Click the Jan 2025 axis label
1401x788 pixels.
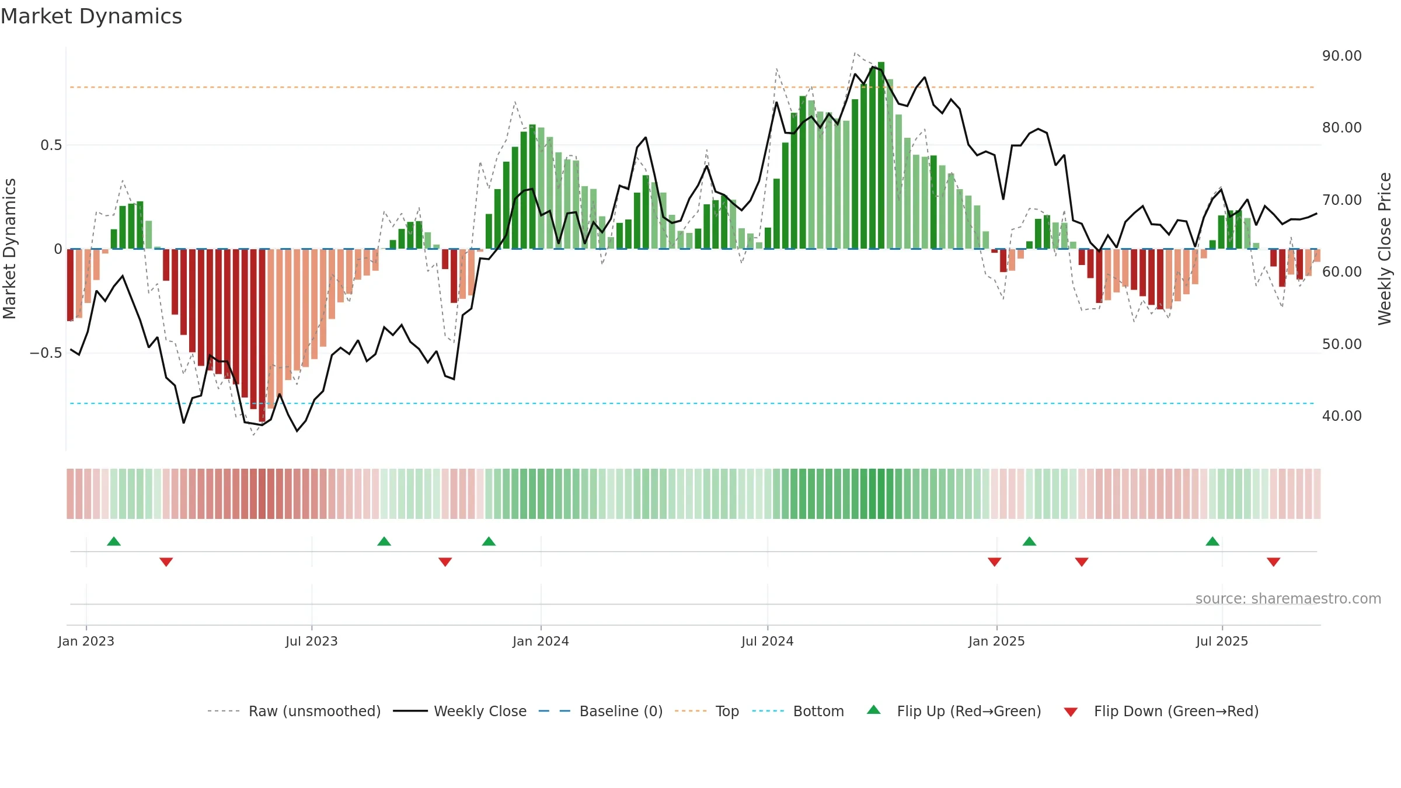click(997, 641)
